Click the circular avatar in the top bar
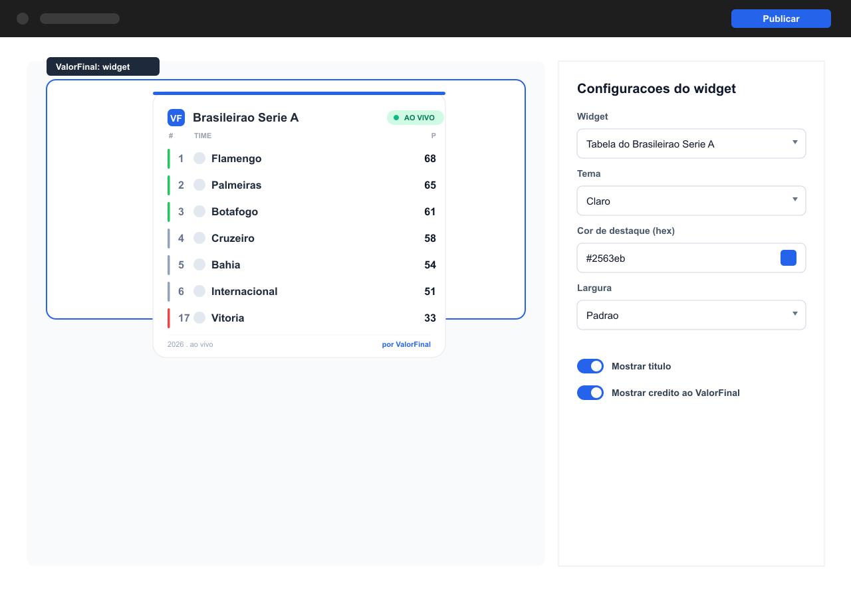Viewport: 851px width, 598px height. pyautogui.click(x=23, y=19)
